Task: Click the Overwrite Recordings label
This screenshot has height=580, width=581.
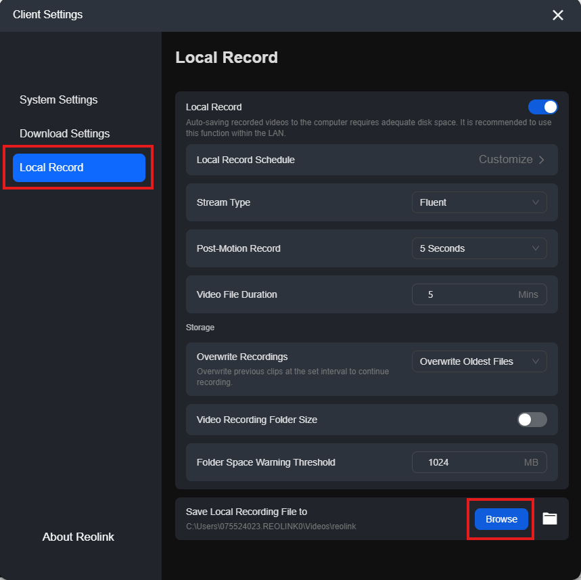Action: tap(242, 357)
